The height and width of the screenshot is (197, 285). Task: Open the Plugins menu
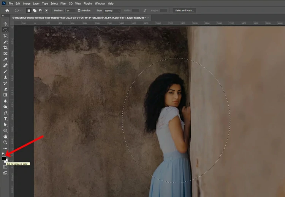click(x=87, y=3)
